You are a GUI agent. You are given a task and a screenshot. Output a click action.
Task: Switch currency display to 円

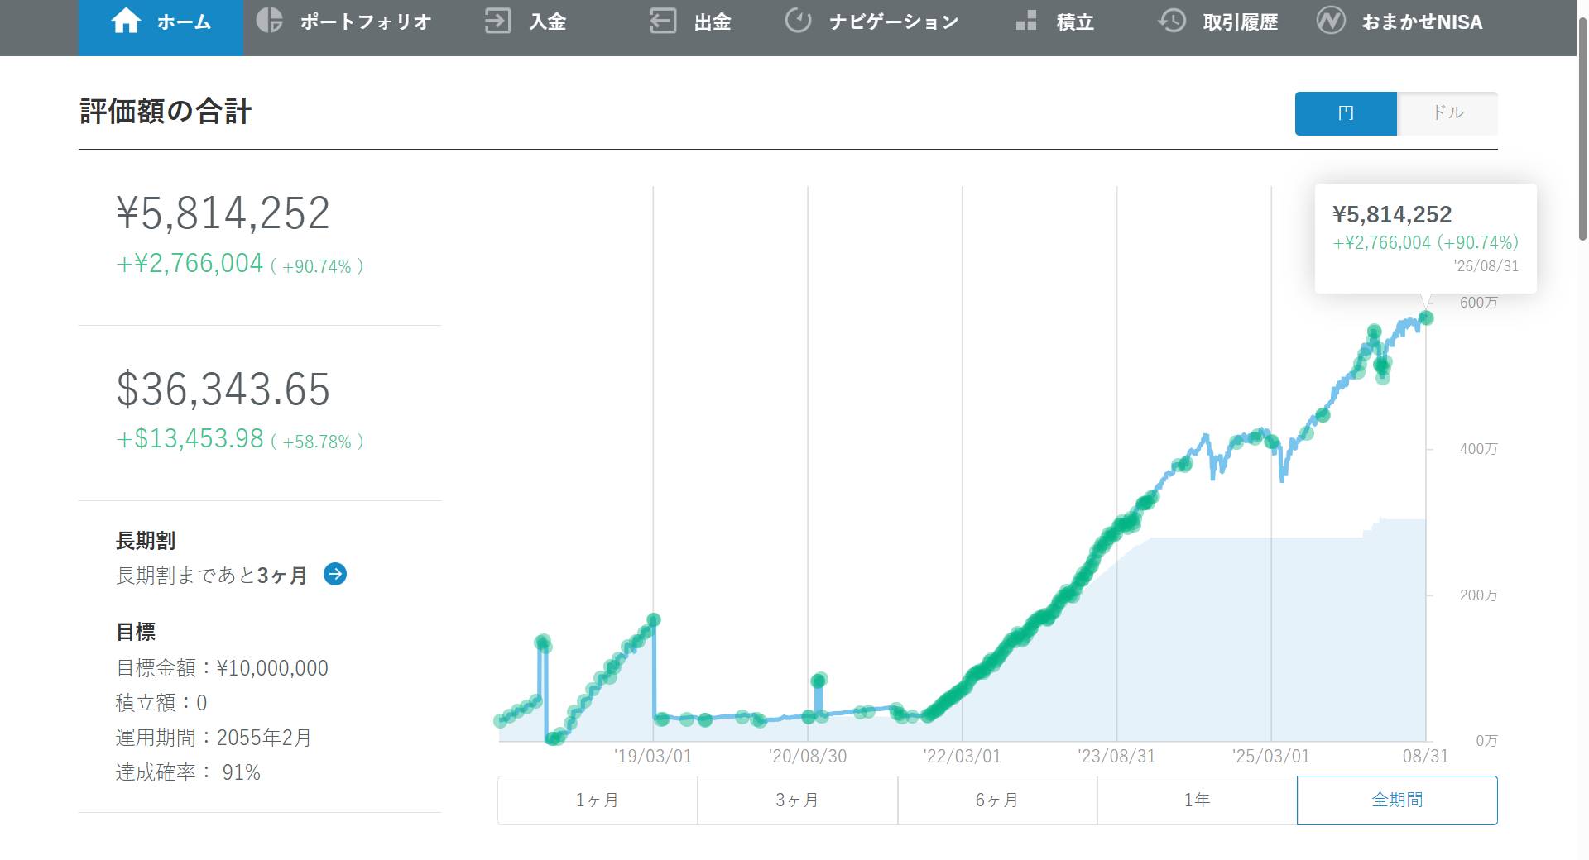point(1346,113)
